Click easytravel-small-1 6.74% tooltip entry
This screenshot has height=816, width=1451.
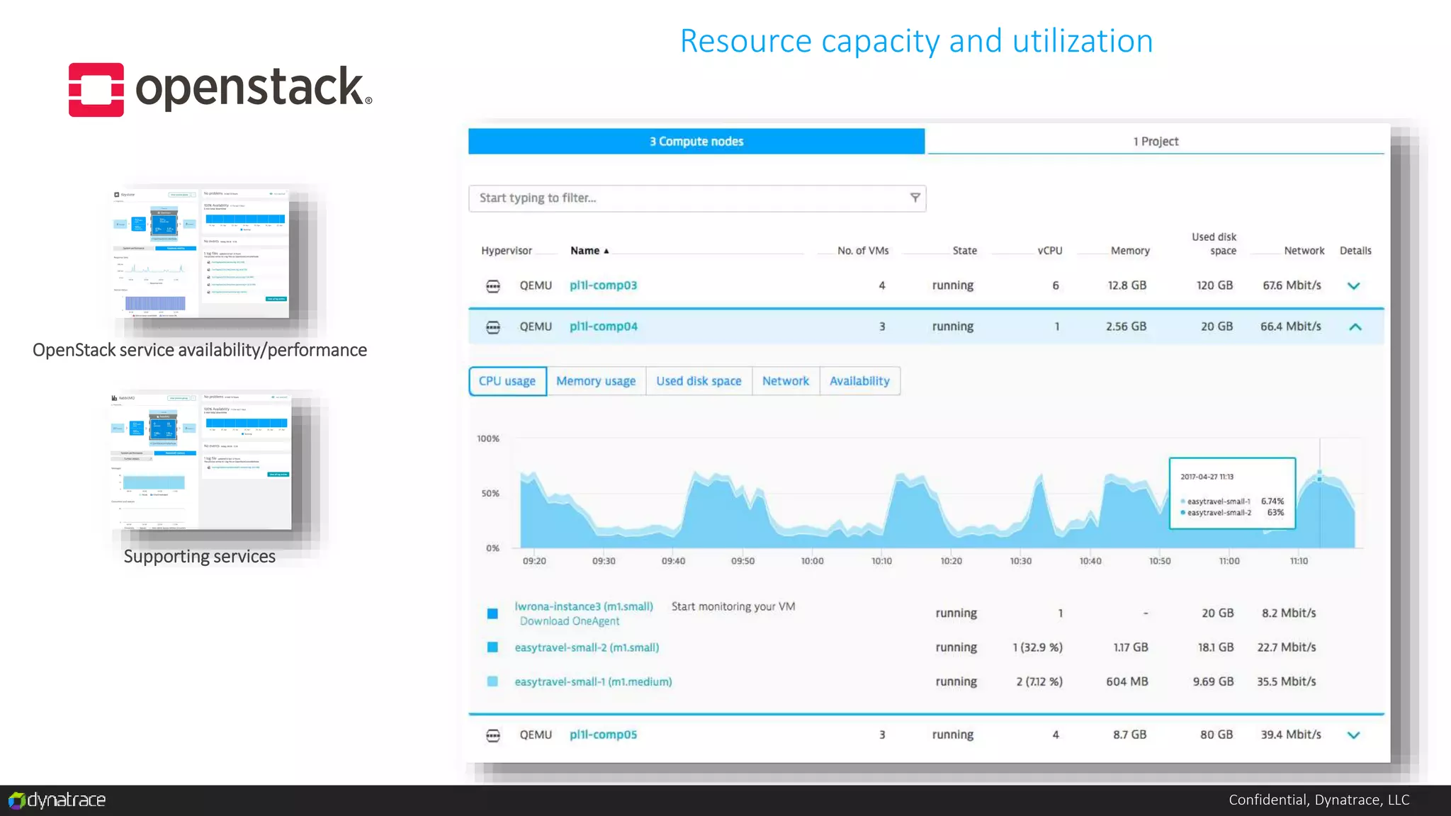tap(1232, 501)
